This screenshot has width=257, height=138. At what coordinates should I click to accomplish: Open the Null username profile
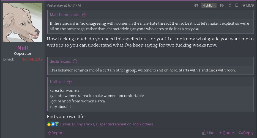pos(23,48)
